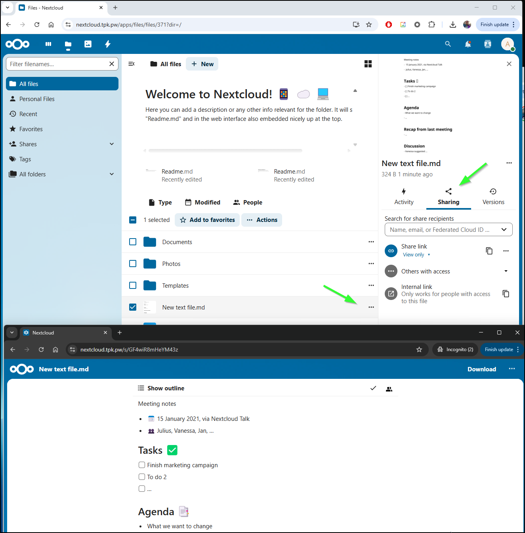Open the Nextcloud logo home in Files window
This screenshot has height=533, width=525.
tap(17, 44)
